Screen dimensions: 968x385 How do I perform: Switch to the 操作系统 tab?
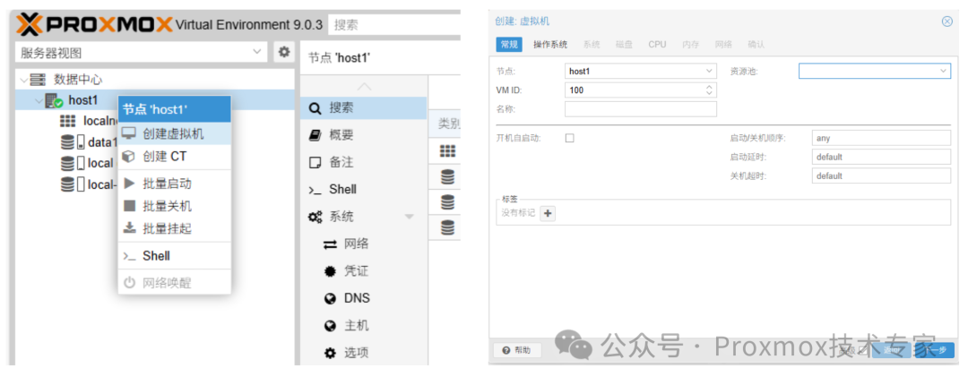pos(550,45)
